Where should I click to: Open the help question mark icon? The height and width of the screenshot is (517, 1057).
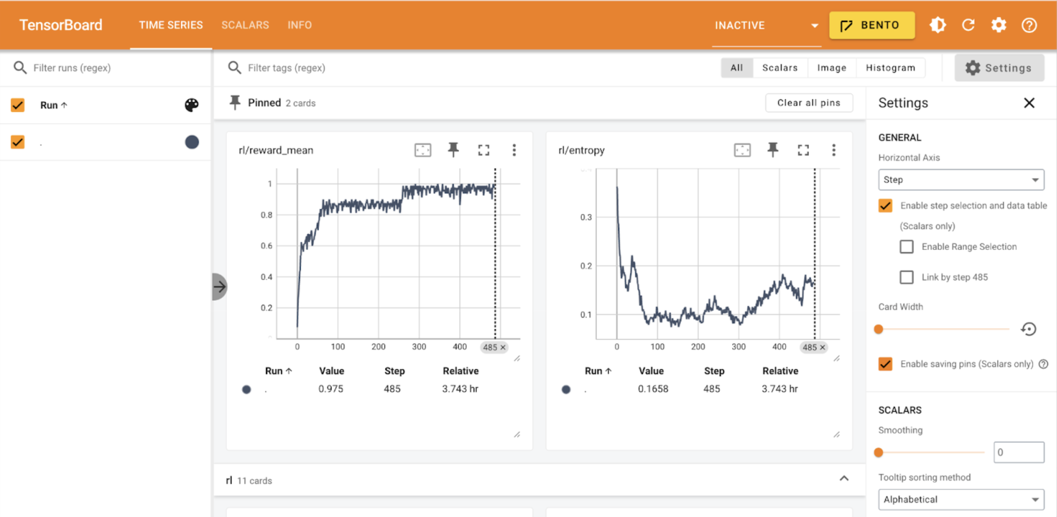click(x=1029, y=26)
